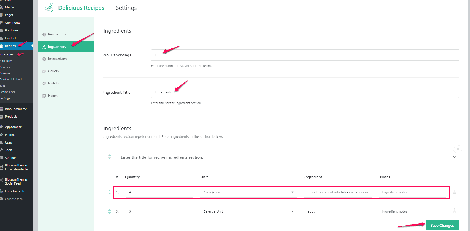Screen dimensions: 470x231
Task: Click the Save Changes button
Action: coord(442,225)
